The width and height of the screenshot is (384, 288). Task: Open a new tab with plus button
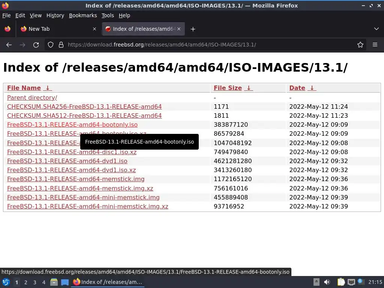click(193, 29)
